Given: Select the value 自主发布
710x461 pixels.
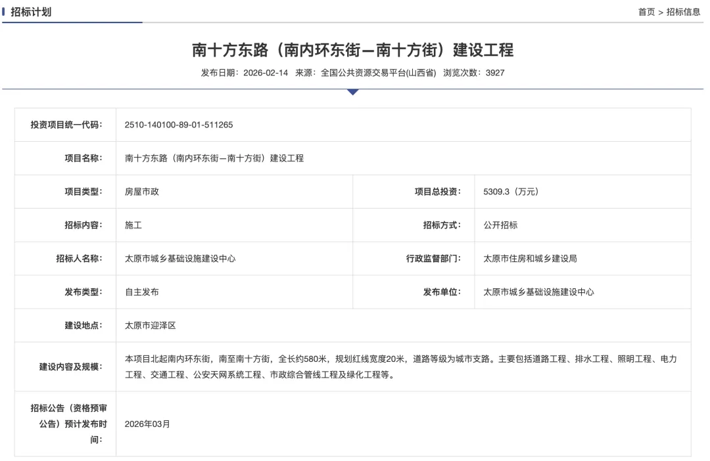Looking at the screenshot, I should (x=142, y=292).
